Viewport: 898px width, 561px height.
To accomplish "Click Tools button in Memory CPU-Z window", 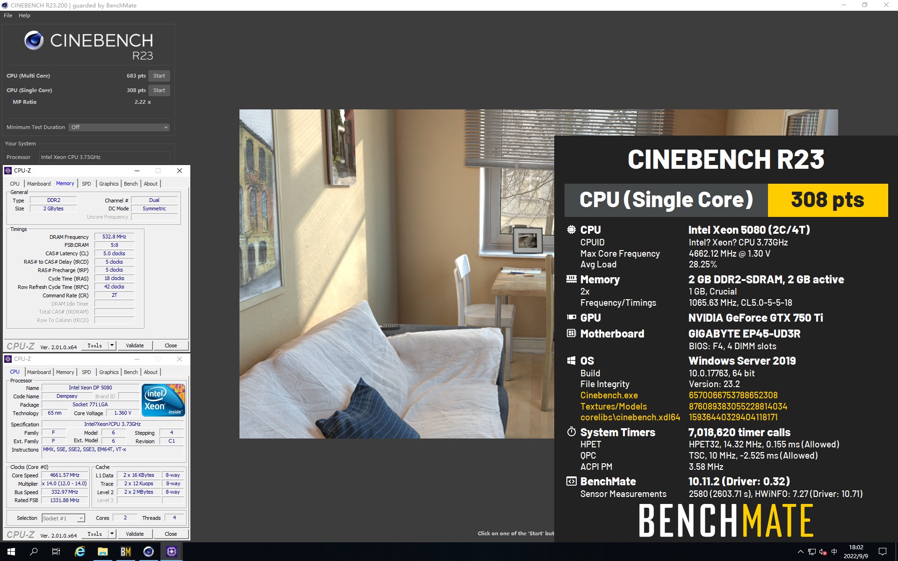I will [94, 345].
